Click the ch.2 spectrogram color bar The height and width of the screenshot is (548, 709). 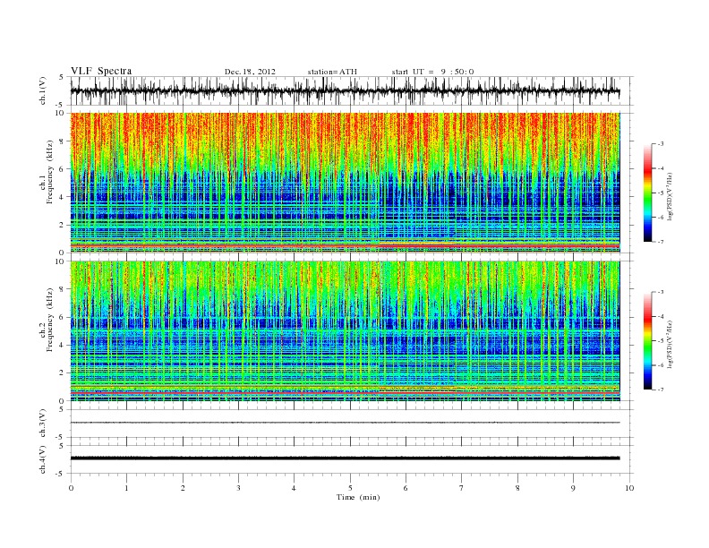(647, 341)
